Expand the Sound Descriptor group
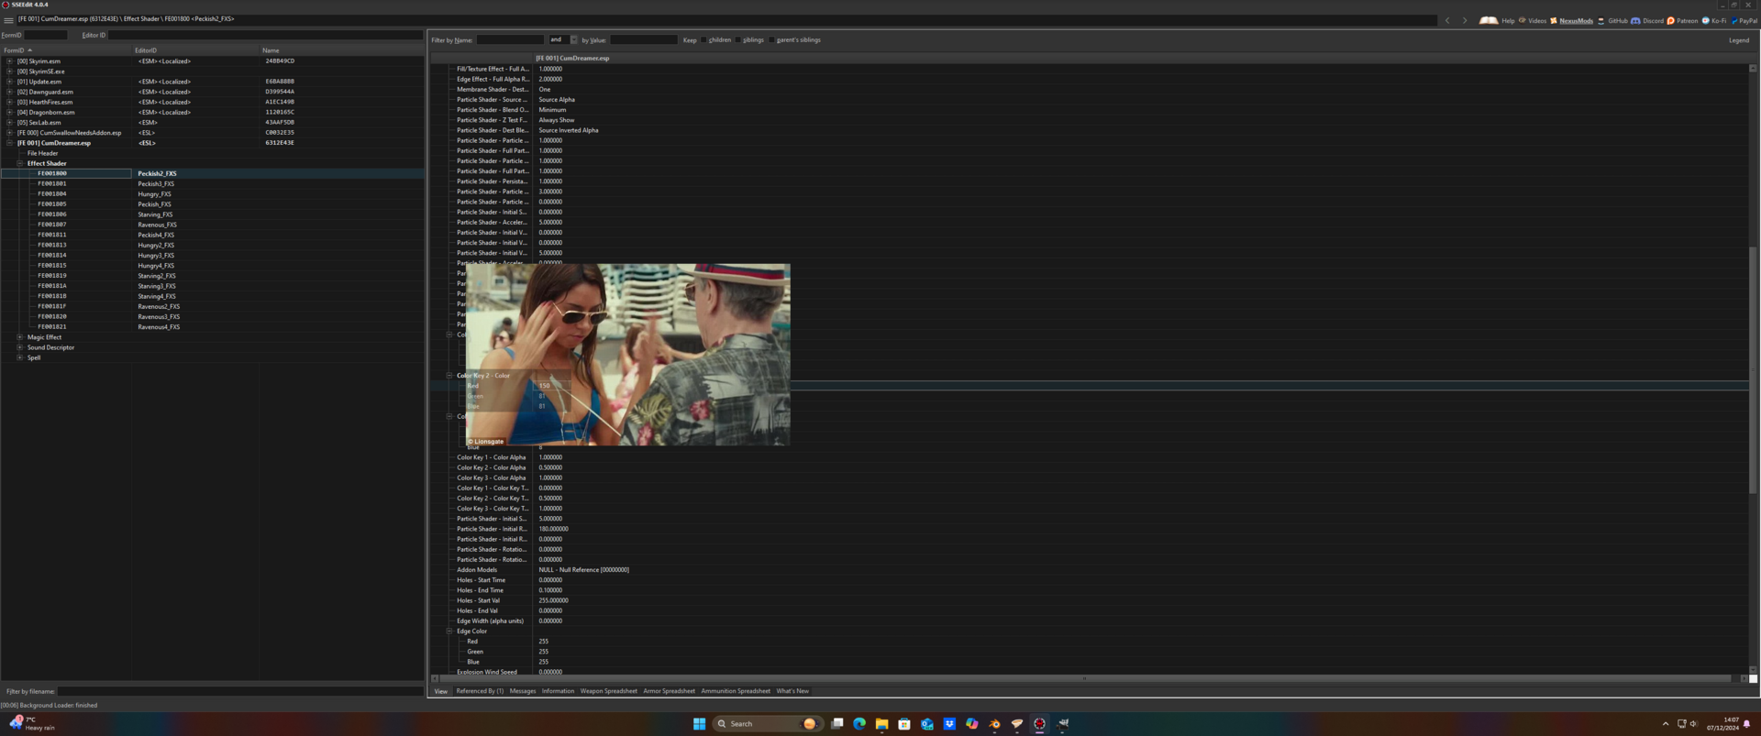 [20, 347]
